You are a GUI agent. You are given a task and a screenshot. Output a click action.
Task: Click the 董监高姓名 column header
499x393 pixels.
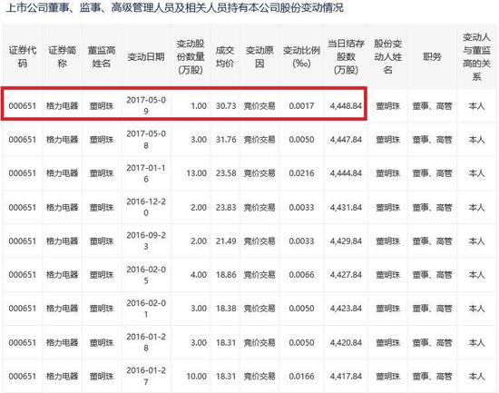click(x=102, y=56)
